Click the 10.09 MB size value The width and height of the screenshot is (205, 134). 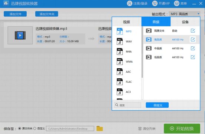pos(73,41)
